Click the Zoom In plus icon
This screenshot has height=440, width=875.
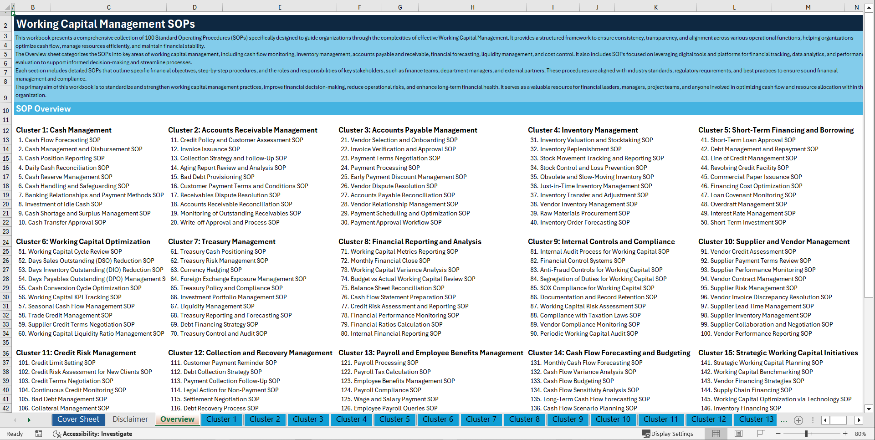coord(845,434)
